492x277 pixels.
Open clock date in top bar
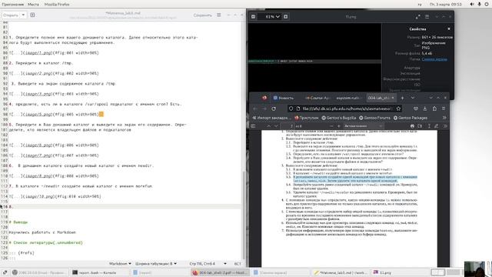[446, 5]
